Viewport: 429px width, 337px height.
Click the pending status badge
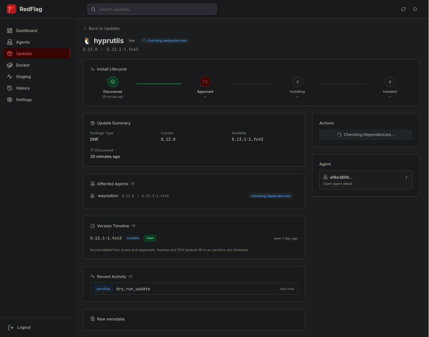click(103, 288)
